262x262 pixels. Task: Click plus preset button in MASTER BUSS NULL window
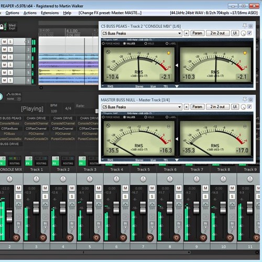pyautogui.click(x=187, y=107)
